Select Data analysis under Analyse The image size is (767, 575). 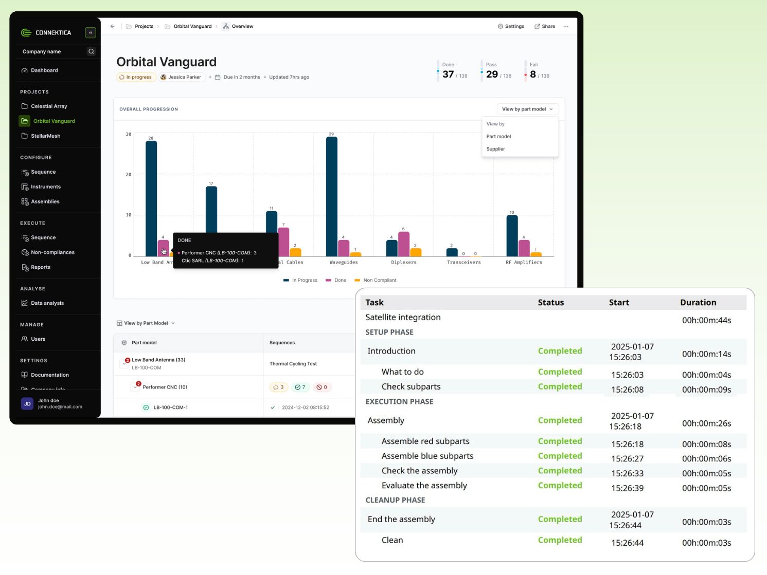pos(47,303)
